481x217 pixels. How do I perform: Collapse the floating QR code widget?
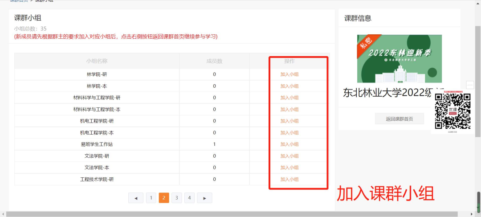tap(470, 85)
